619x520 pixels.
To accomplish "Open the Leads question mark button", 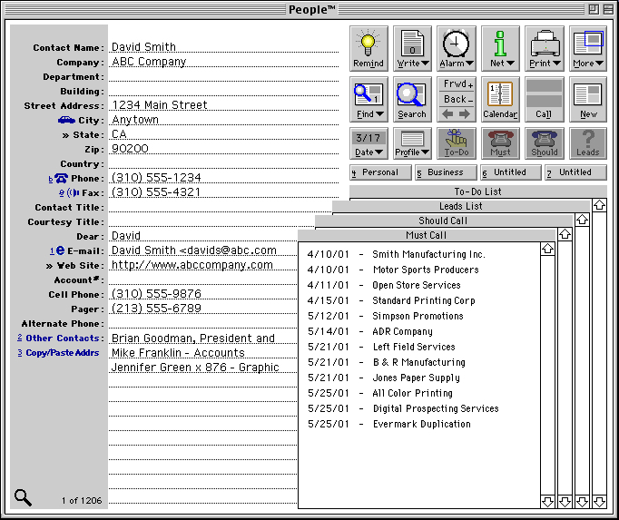I will pyautogui.click(x=587, y=142).
